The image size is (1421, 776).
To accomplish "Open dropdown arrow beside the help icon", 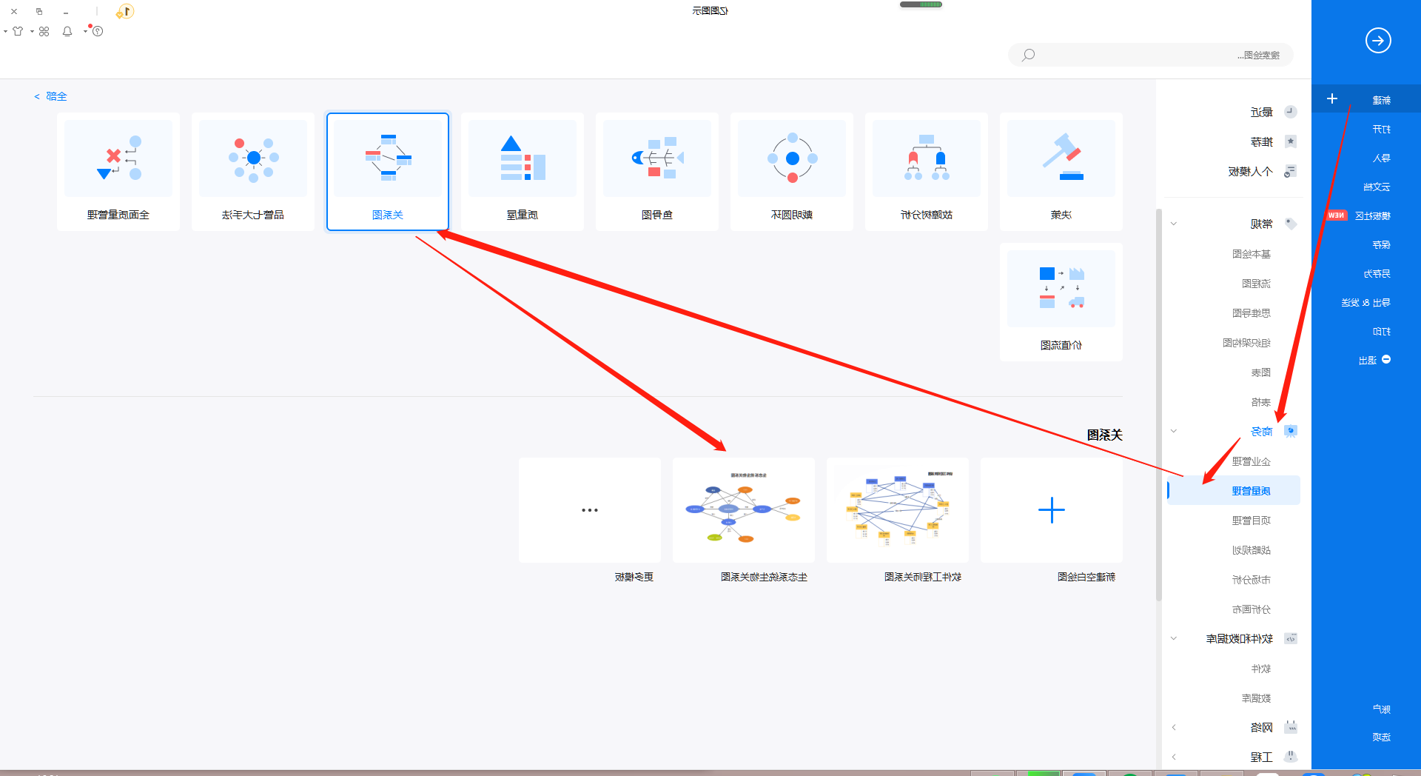I will tap(85, 32).
